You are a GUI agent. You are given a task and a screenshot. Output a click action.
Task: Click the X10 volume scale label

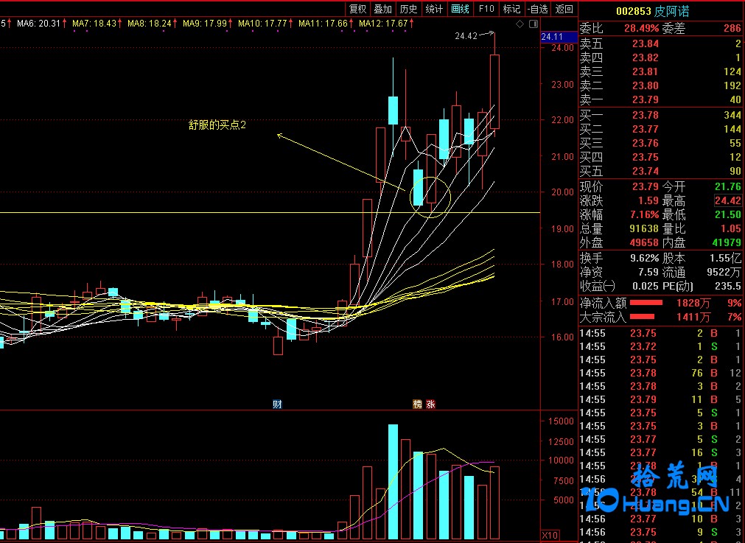tap(550, 536)
